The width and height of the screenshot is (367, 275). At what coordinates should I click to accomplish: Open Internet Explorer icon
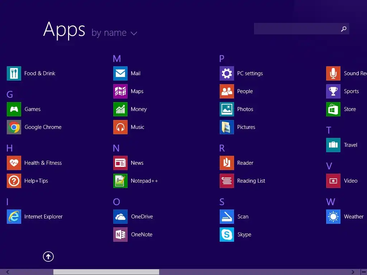[14, 217]
